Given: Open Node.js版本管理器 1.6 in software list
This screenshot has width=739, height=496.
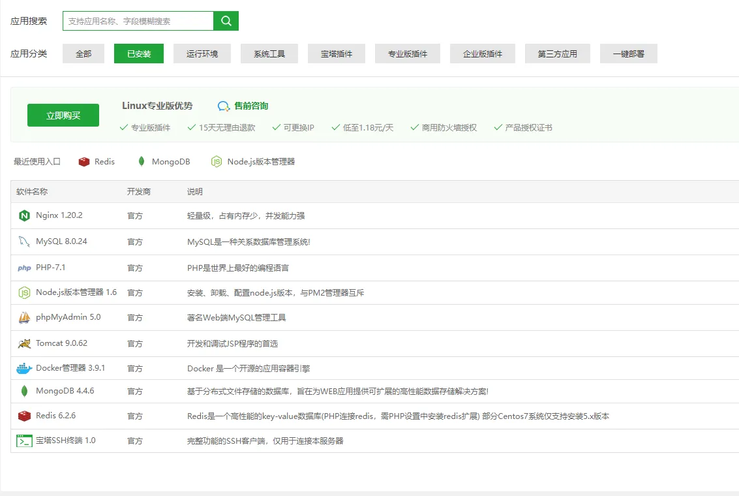Looking at the screenshot, I should (x=76, y=292).
